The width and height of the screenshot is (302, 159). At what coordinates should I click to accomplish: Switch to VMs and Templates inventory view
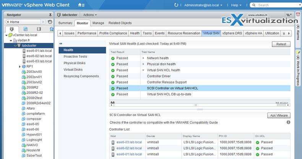25,29
